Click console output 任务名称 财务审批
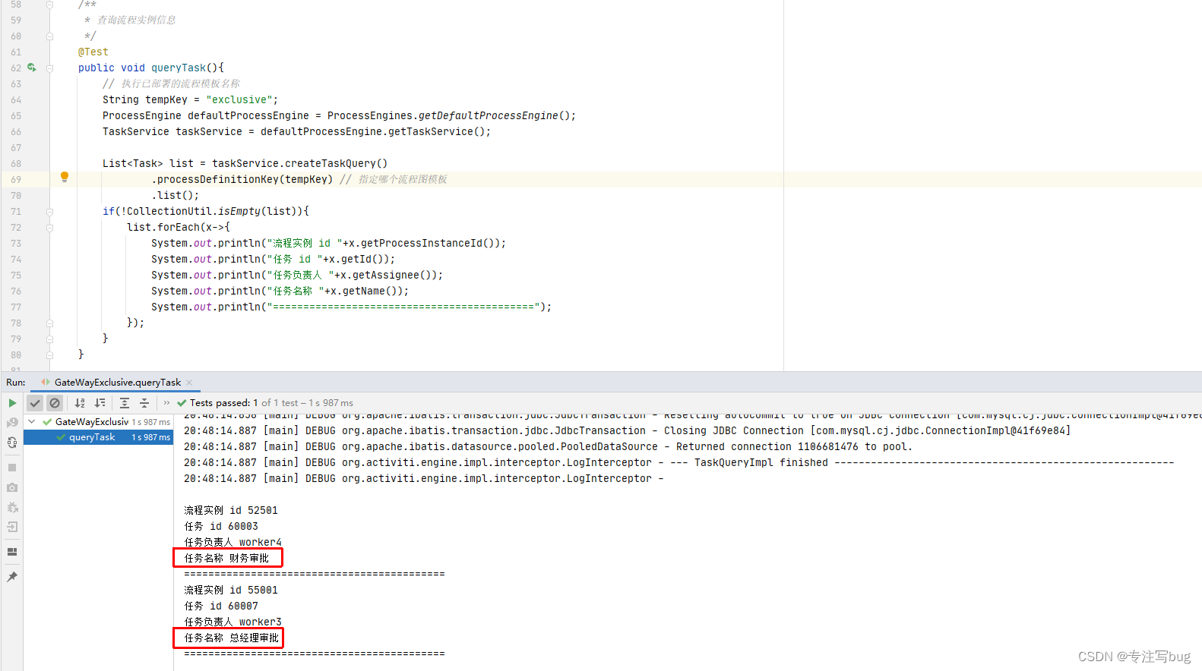 (x=226, y=558)
